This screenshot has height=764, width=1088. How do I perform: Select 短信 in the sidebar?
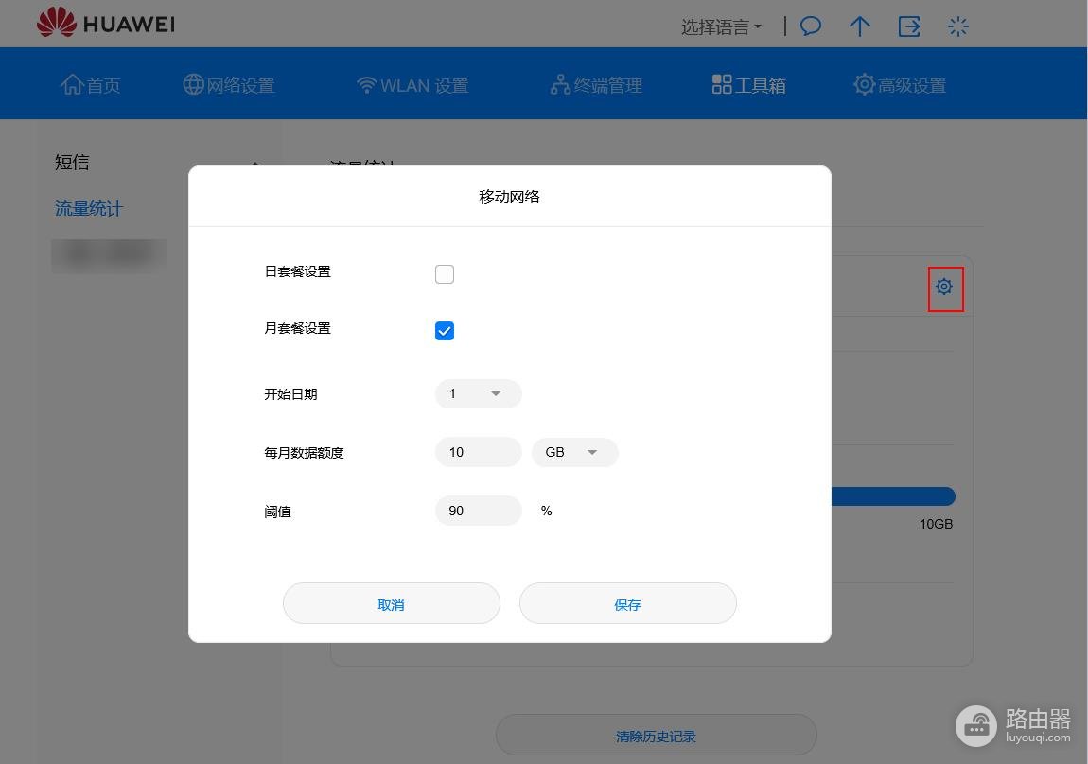[x=72, y=163]
